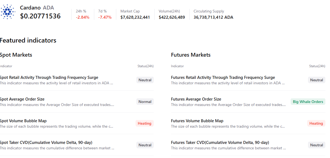Click the Cardano logo icon
Image resolution: width=330 pixels, height=158 pixels.
[x=8, y=12]
